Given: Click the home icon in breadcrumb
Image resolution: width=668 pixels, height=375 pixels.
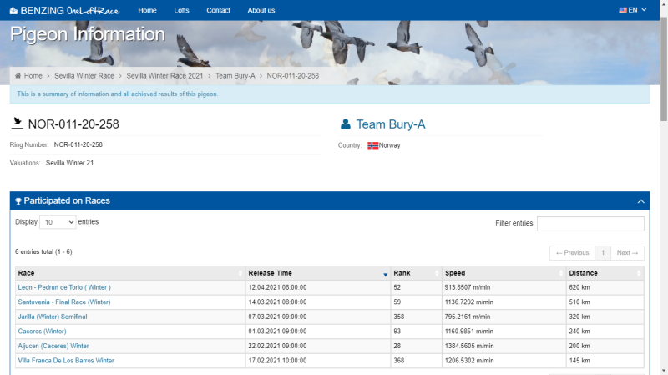Looking at the screenshot, I should tap(18, 76).
